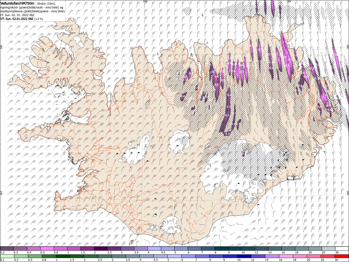This screenshot has height=262, width=349.
Task: Click the 'slydda/snjókoma' legend description line
Action: 32,11
